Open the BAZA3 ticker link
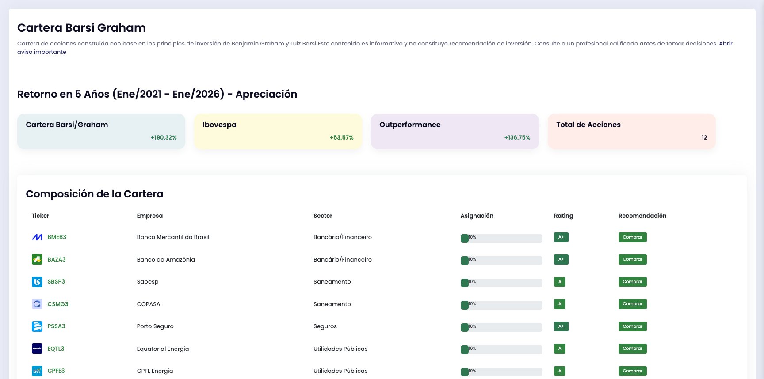The image size is (764, 379). [57, 259]
